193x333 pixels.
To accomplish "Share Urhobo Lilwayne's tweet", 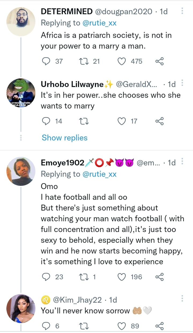I will [159, 121].
